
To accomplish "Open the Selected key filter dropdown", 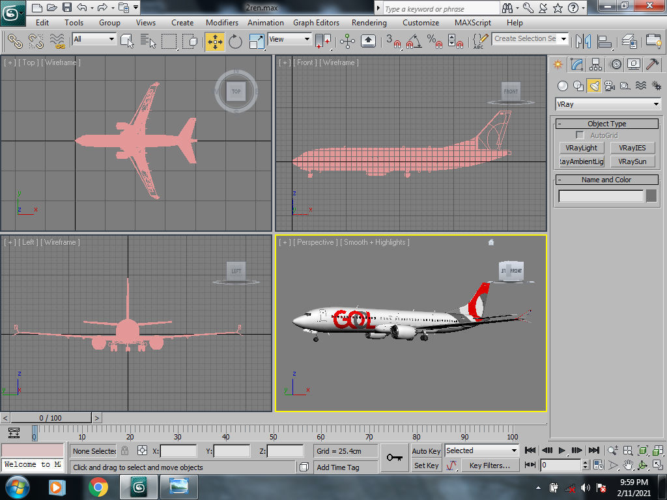I will (x=481, y=451).
